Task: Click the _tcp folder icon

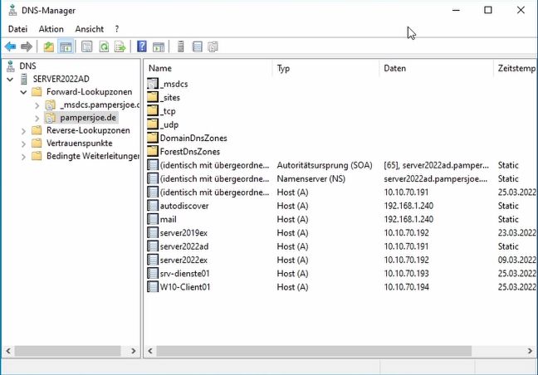Action: (153, 111)
